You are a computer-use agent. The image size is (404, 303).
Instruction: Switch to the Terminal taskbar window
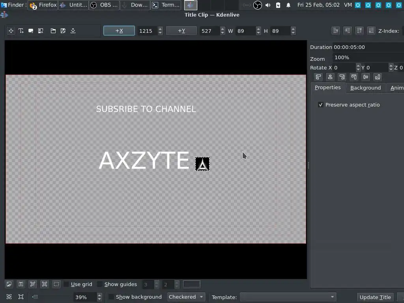166,5
